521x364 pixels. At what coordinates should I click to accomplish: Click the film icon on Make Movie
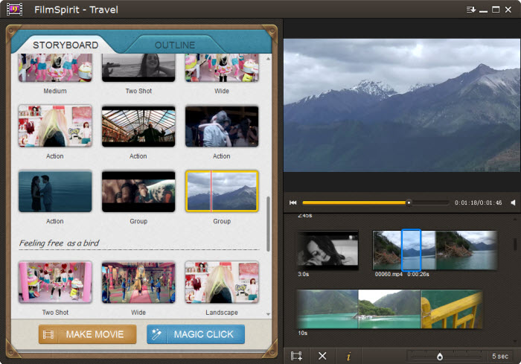(x=49, y=334)
